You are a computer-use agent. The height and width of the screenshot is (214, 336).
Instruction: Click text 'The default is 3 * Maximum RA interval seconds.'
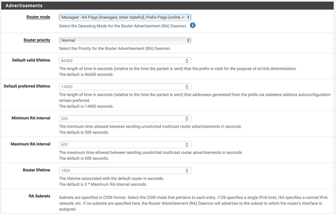pos(103,184)
